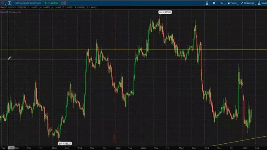Click the high price value in data row
This screenshot has width=267, height=150.
(x=45, y=7)
